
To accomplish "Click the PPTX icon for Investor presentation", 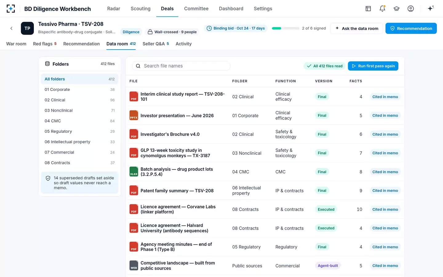I will (x=134, y=115).
